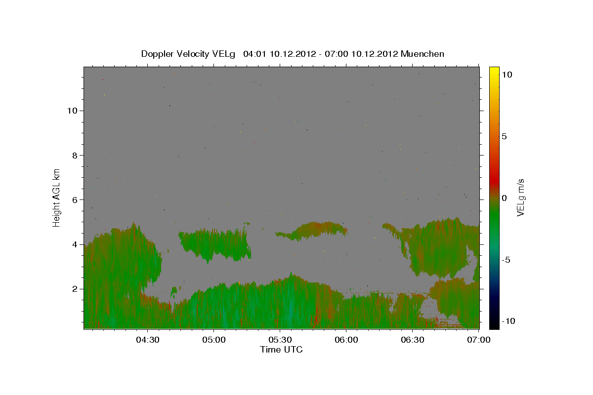Screen dimensions: 593x395
Task: Click the '04:30' time tick label
Action: point(147,340)
